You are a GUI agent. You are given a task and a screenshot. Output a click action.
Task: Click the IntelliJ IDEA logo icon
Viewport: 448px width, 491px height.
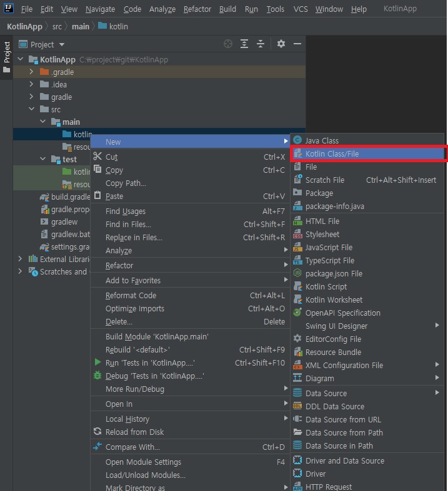point(8,8)
